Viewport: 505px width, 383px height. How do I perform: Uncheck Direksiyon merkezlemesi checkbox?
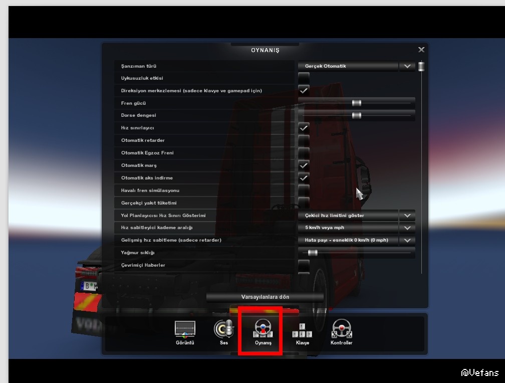[x=304, y=91]
